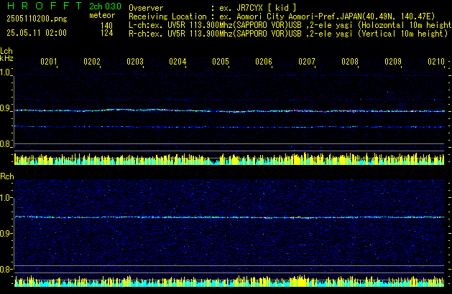Click the Rch yellow signal level bar graph
The width and height of the screenshot is (452, 294).
(x=229, y=281)
